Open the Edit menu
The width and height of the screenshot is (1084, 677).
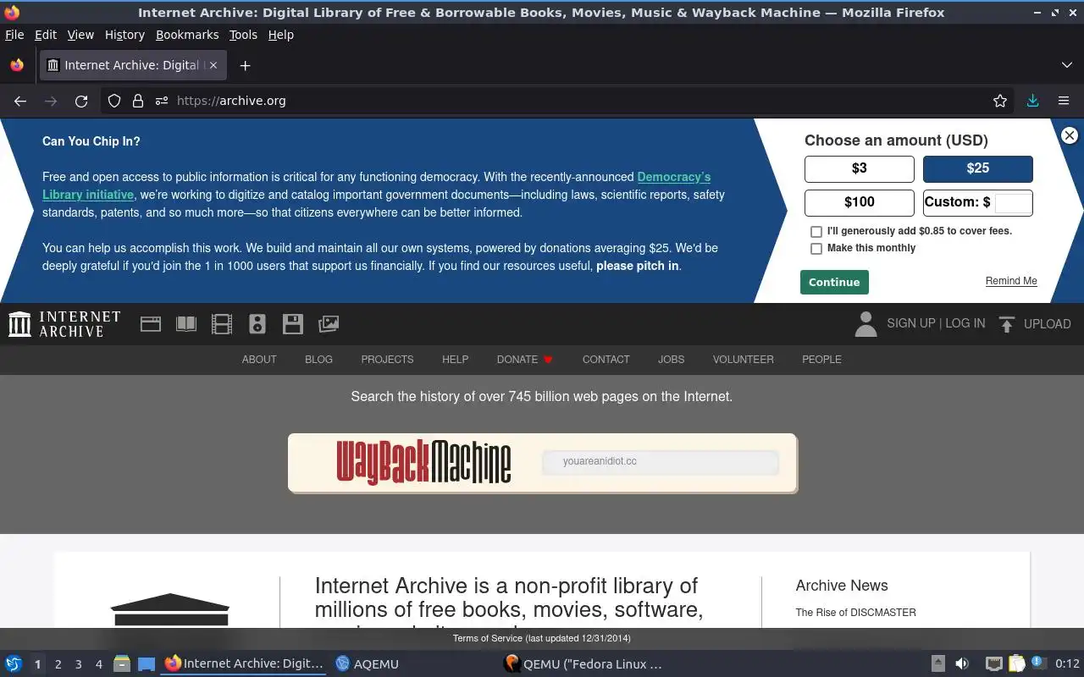point(46,35)
